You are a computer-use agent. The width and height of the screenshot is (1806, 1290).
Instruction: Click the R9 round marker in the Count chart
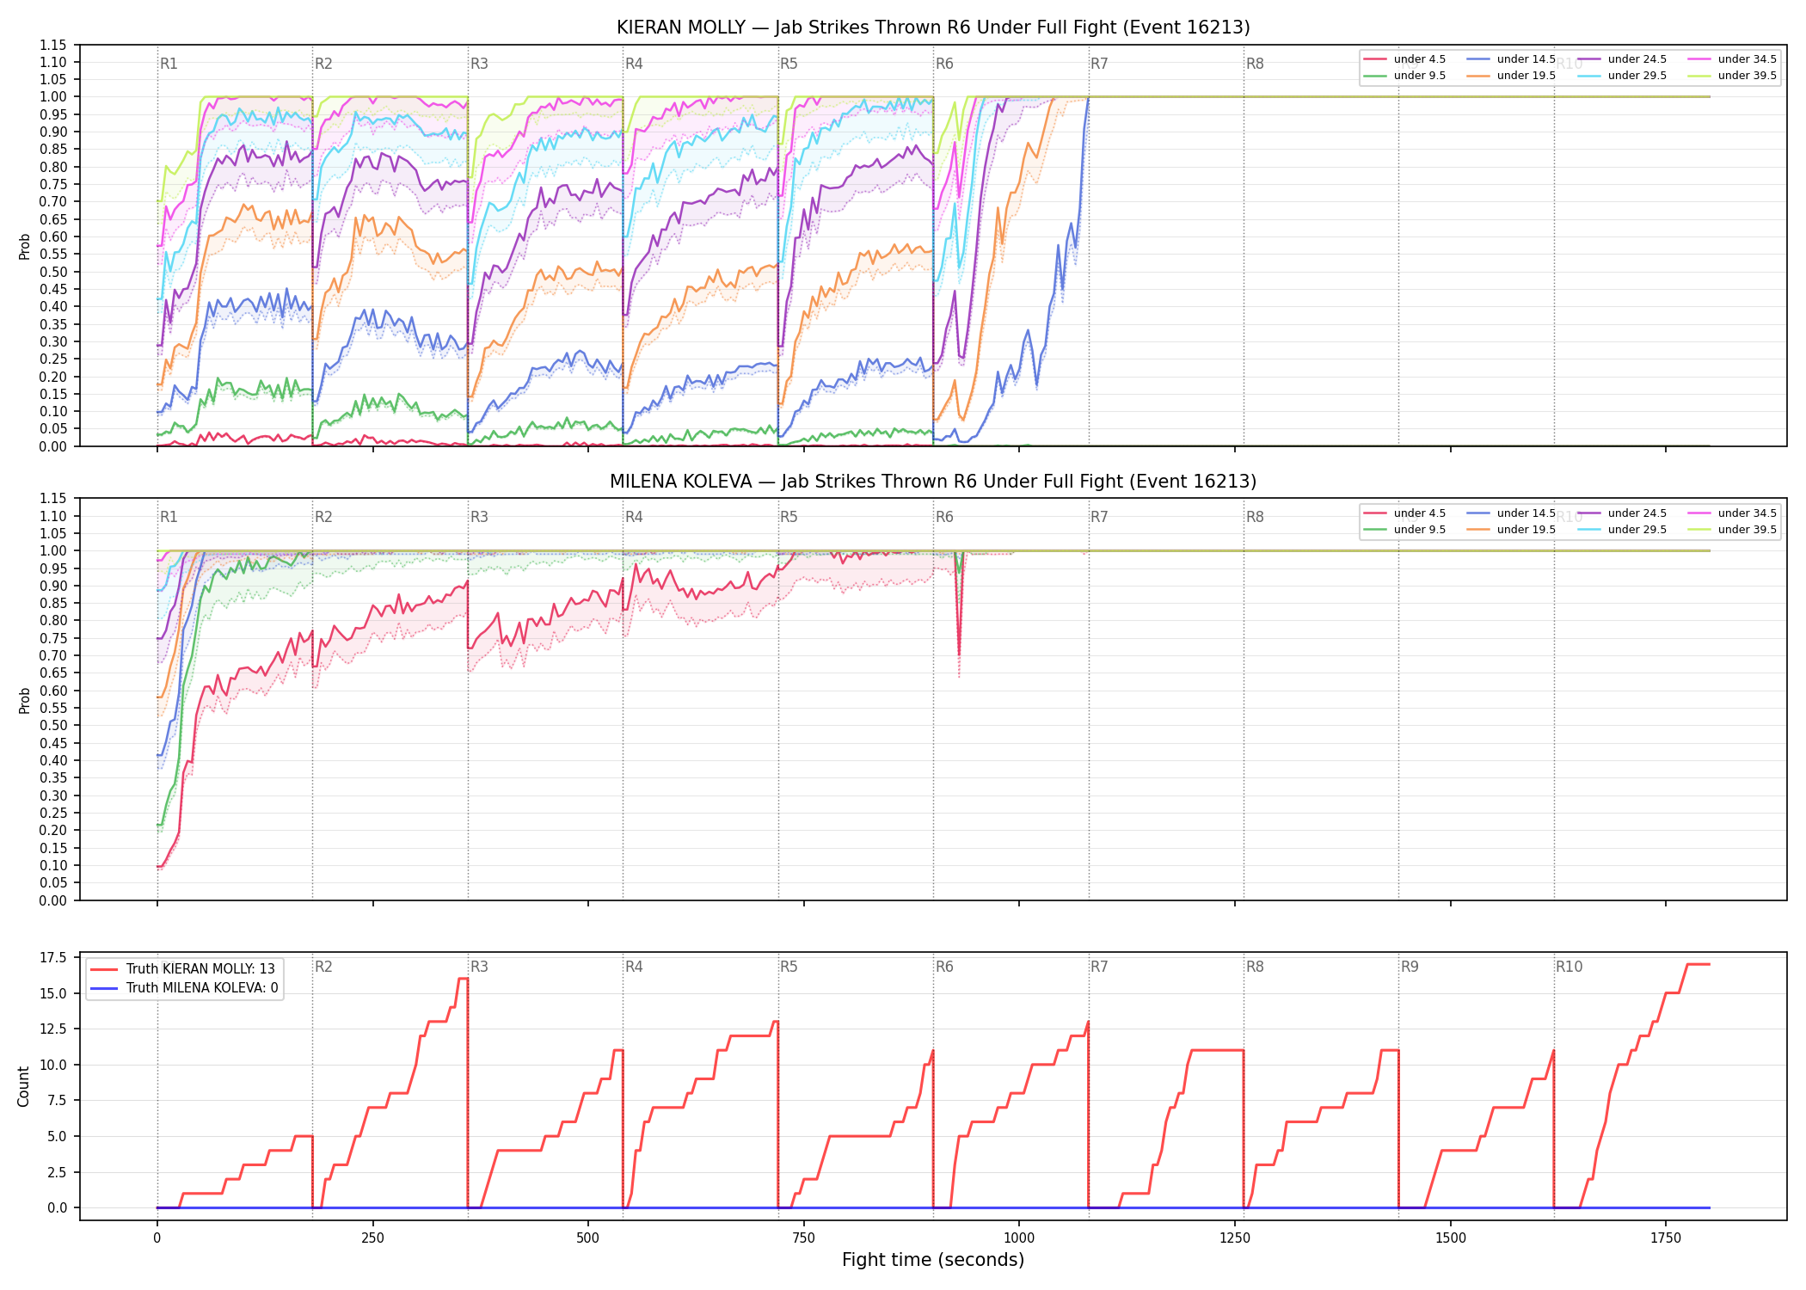pyautogui.click(x=1410, y=967)
